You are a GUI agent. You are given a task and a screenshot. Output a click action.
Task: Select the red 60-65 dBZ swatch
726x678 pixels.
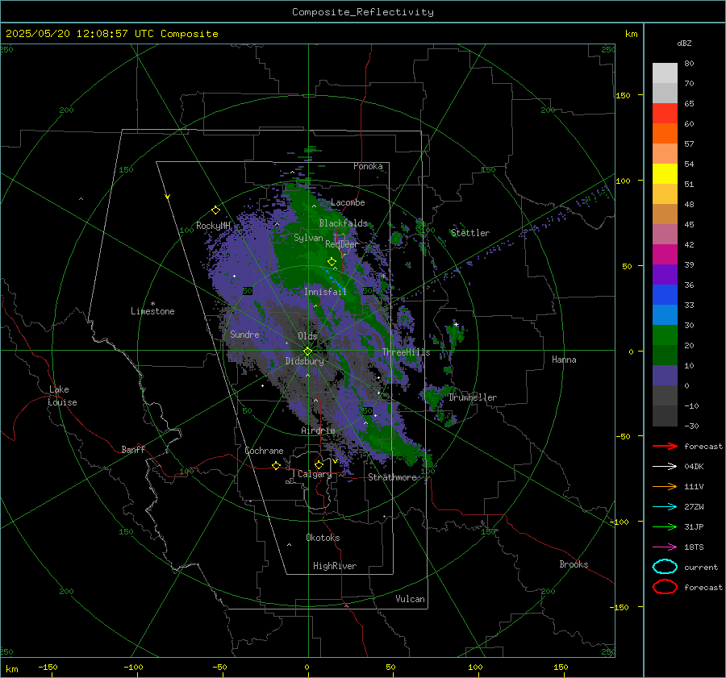point(665,113)
